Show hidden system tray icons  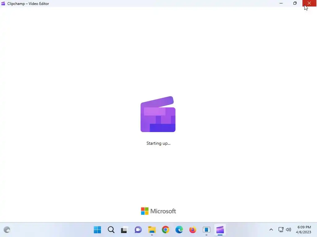(x=271, y=230)
